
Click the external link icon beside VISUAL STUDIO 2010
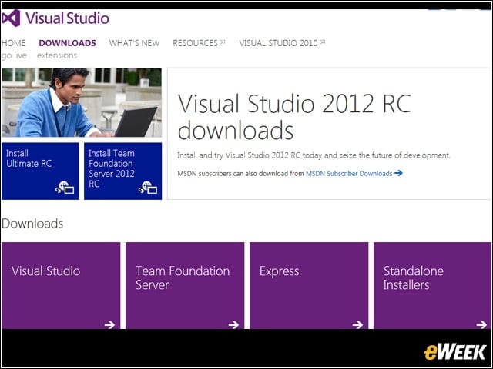click(x=323, y=42)
